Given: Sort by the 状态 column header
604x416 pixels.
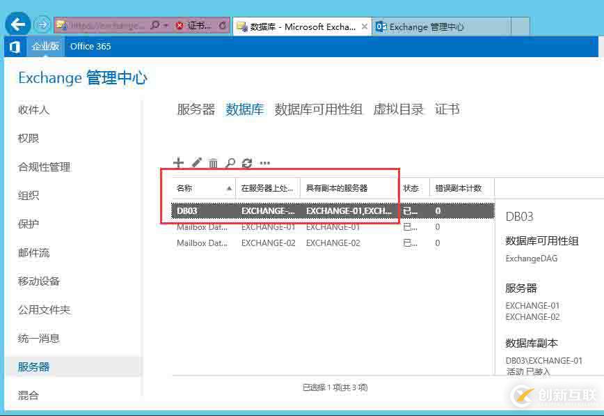Looking at the screenshot, I should point(414,188).
